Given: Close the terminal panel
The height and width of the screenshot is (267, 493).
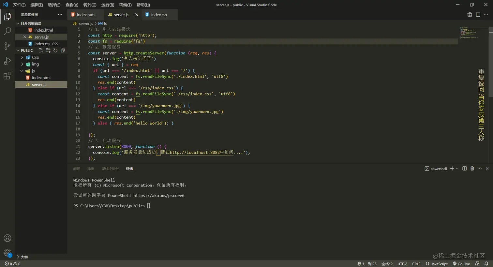Looking at the screenshot, I should tap(487, 169).
